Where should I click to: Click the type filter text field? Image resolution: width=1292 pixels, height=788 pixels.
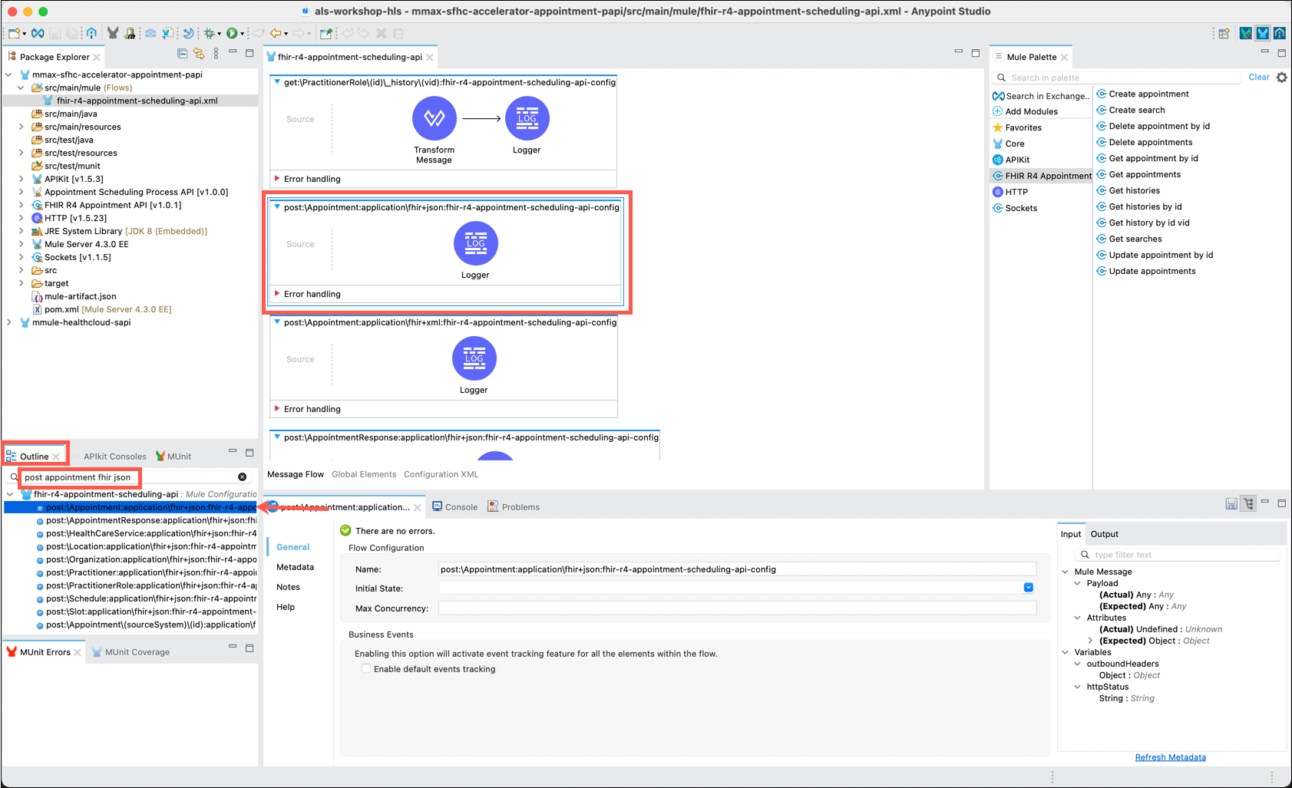pos(1178,555)
